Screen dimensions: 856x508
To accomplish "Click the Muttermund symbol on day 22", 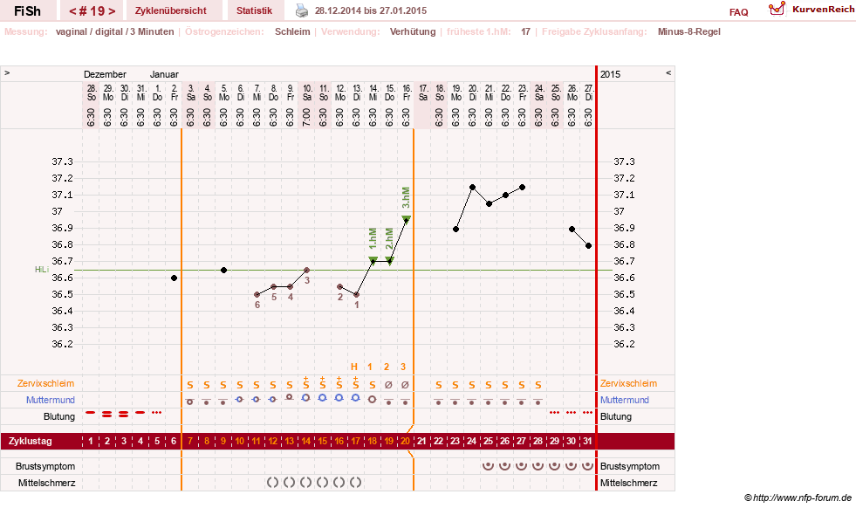I will tap(438, 402).
